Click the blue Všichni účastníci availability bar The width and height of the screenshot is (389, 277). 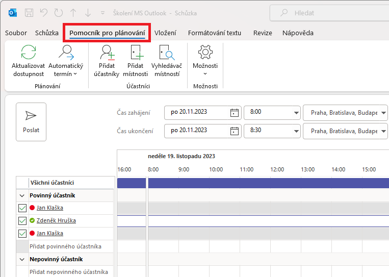tap(255, 183)
